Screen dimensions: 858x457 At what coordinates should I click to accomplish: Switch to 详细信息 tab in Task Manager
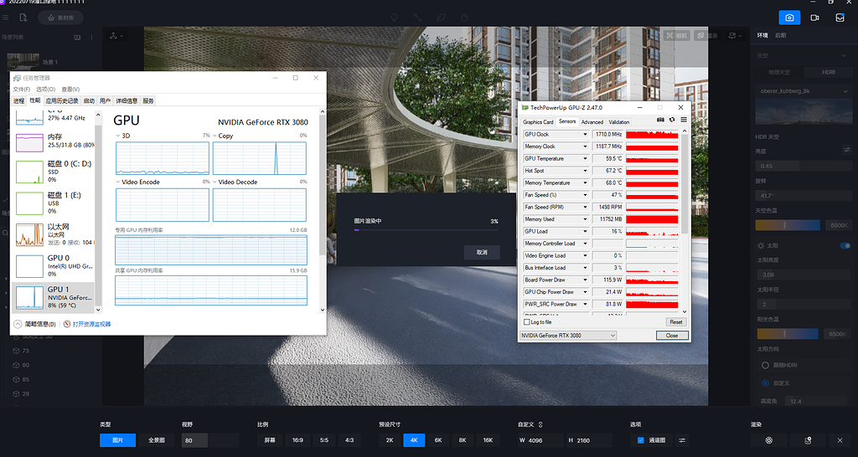127,100
